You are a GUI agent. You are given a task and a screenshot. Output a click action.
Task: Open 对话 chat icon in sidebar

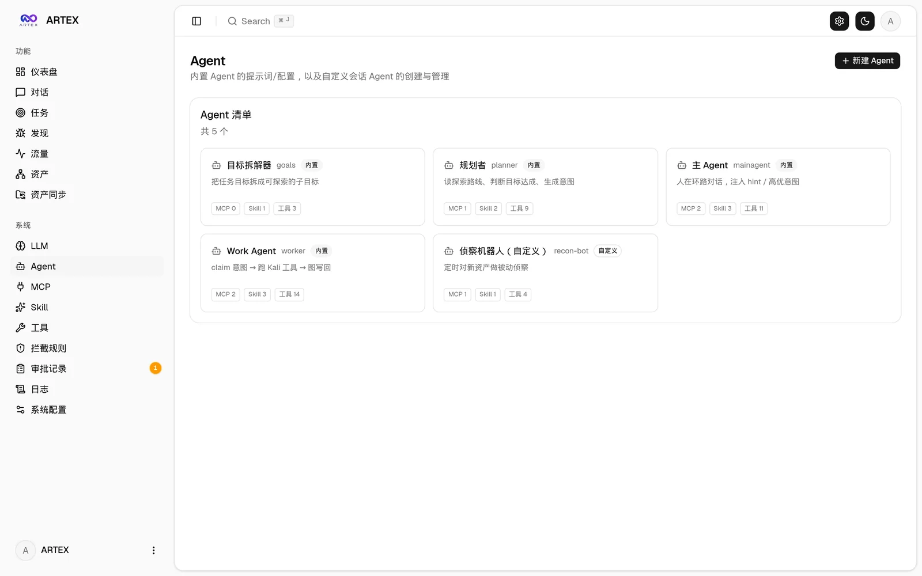point(21,92)
